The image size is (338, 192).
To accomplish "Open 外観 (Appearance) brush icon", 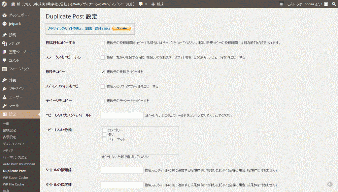I will click(5, 80).
